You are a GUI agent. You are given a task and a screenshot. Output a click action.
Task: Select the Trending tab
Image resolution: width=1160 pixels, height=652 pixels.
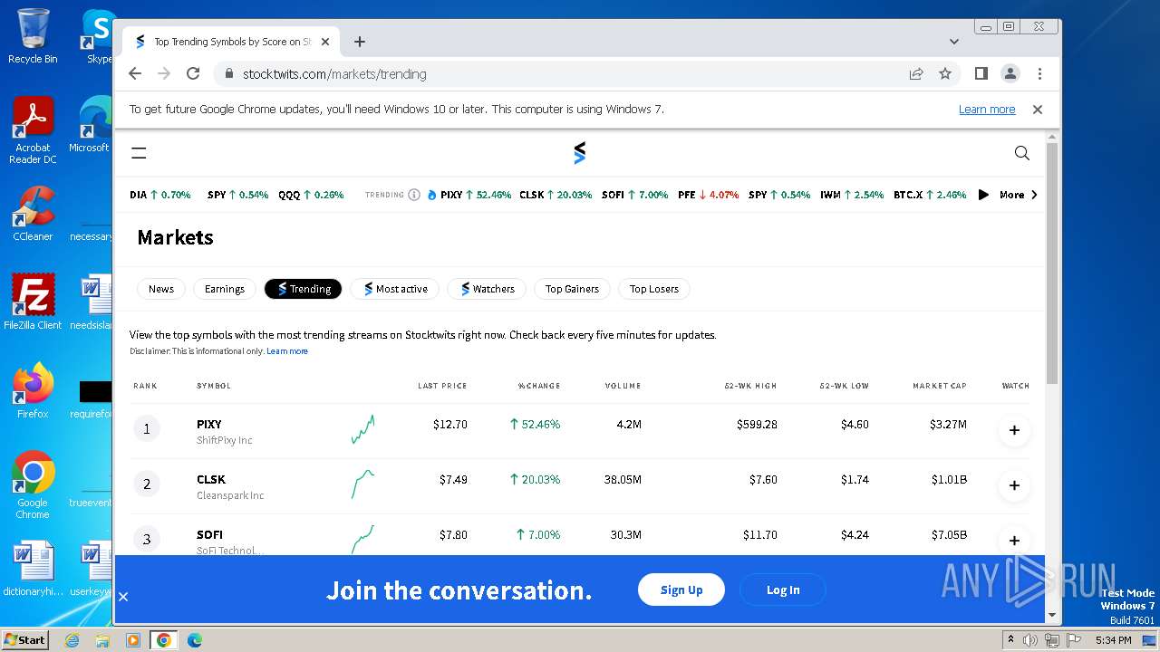click(x=303, y=289)
